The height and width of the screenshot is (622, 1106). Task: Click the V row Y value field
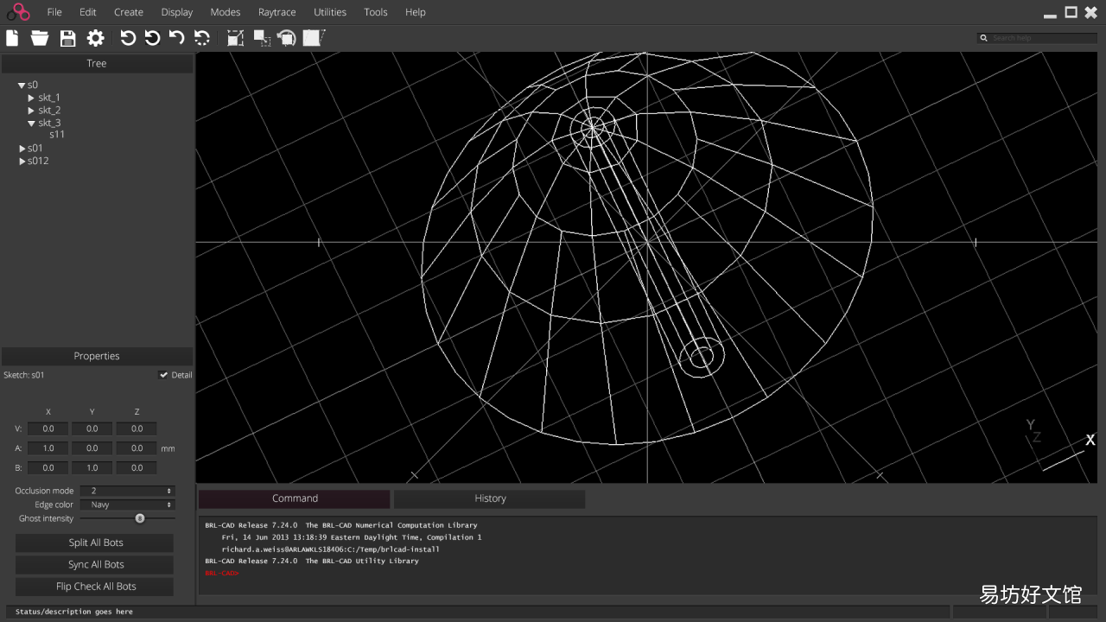(92, 428)
